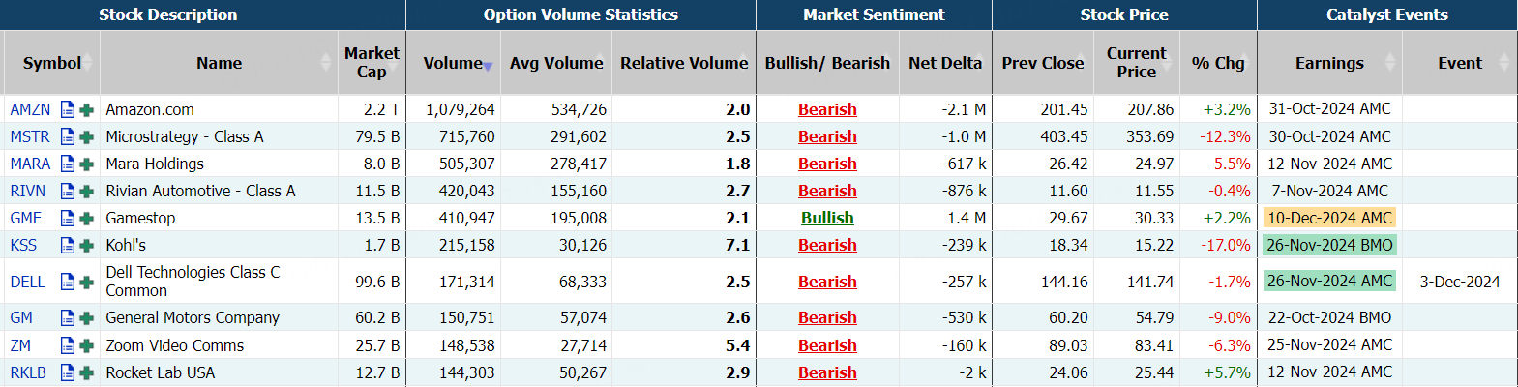1518x387 pixels.
Task: Open the Bullish sentiment link for Gamestop
Action: tap(827, 219)
